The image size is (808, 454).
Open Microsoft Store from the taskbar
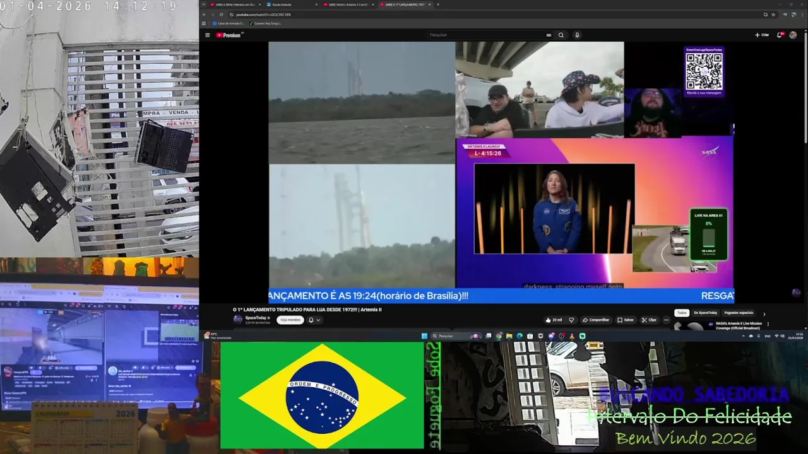tap(530, 336)
